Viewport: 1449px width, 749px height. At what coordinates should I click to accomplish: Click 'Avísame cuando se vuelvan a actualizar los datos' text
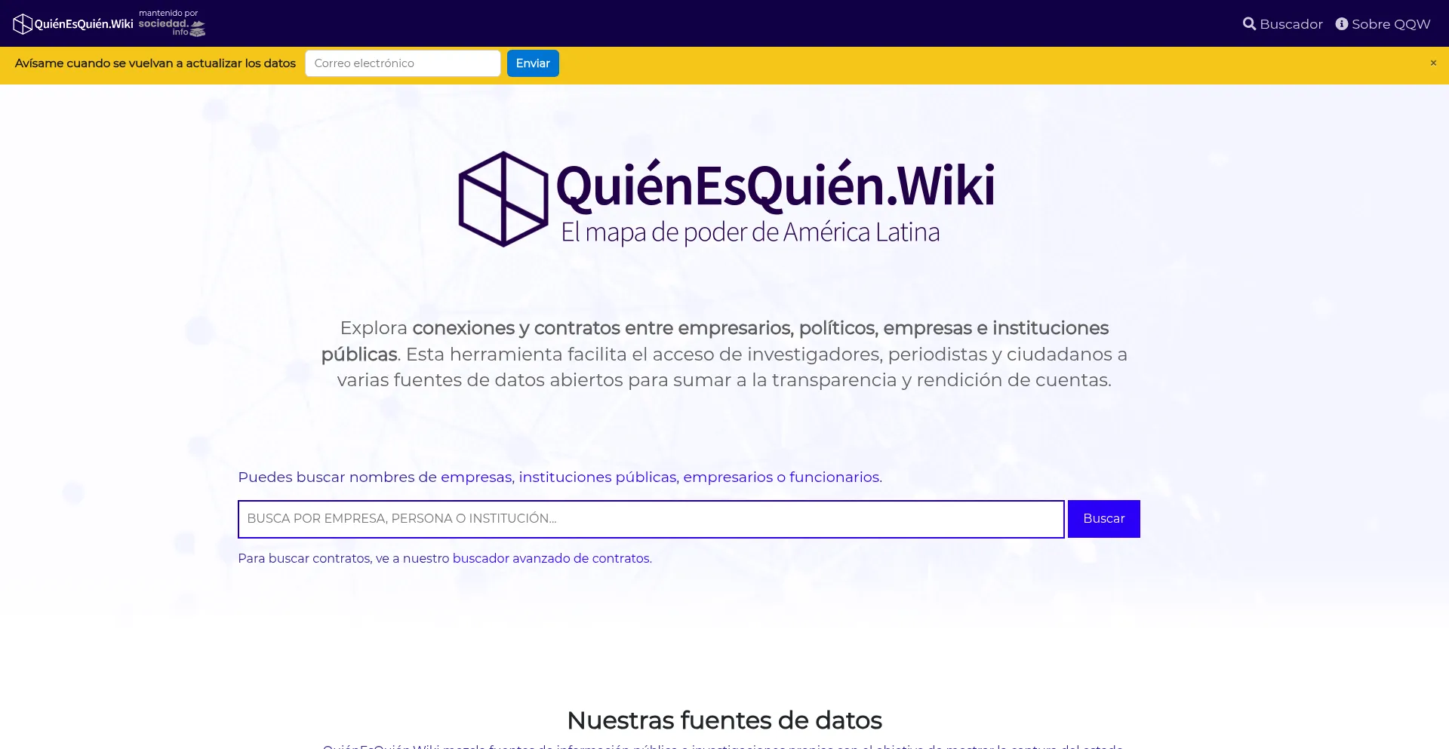[x=155, y=63]
